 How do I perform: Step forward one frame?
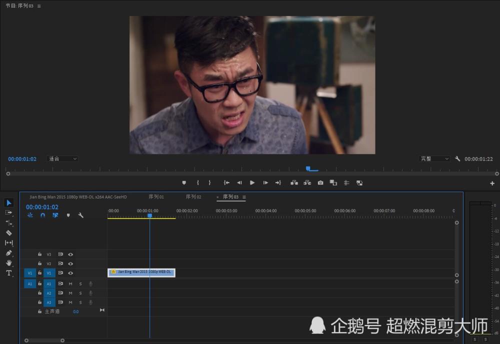[265, 182]
